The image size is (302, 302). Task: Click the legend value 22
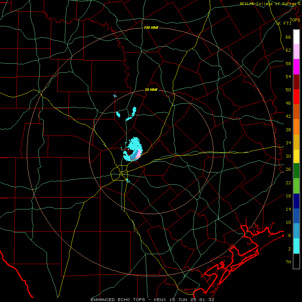(288, 183)
